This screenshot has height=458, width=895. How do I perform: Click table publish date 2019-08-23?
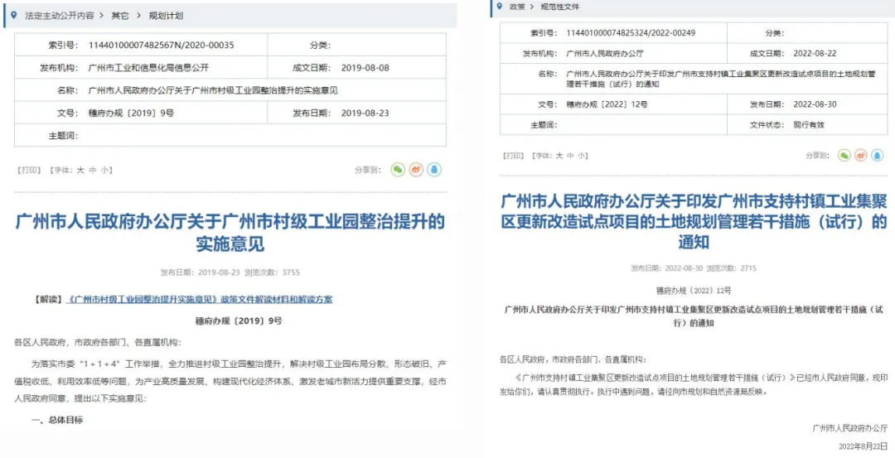(365, 113)
